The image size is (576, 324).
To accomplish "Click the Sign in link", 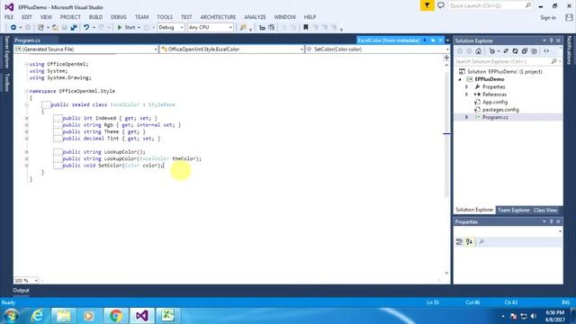I will (548, 17).
